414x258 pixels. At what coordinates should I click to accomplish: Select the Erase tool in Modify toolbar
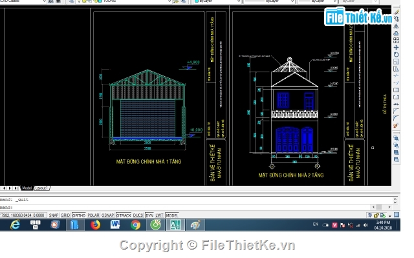click(397, 12)
